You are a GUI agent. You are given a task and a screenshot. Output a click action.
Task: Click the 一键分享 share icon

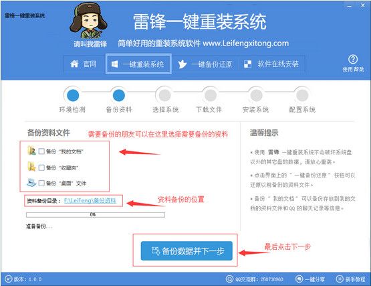tap(299, 279)
